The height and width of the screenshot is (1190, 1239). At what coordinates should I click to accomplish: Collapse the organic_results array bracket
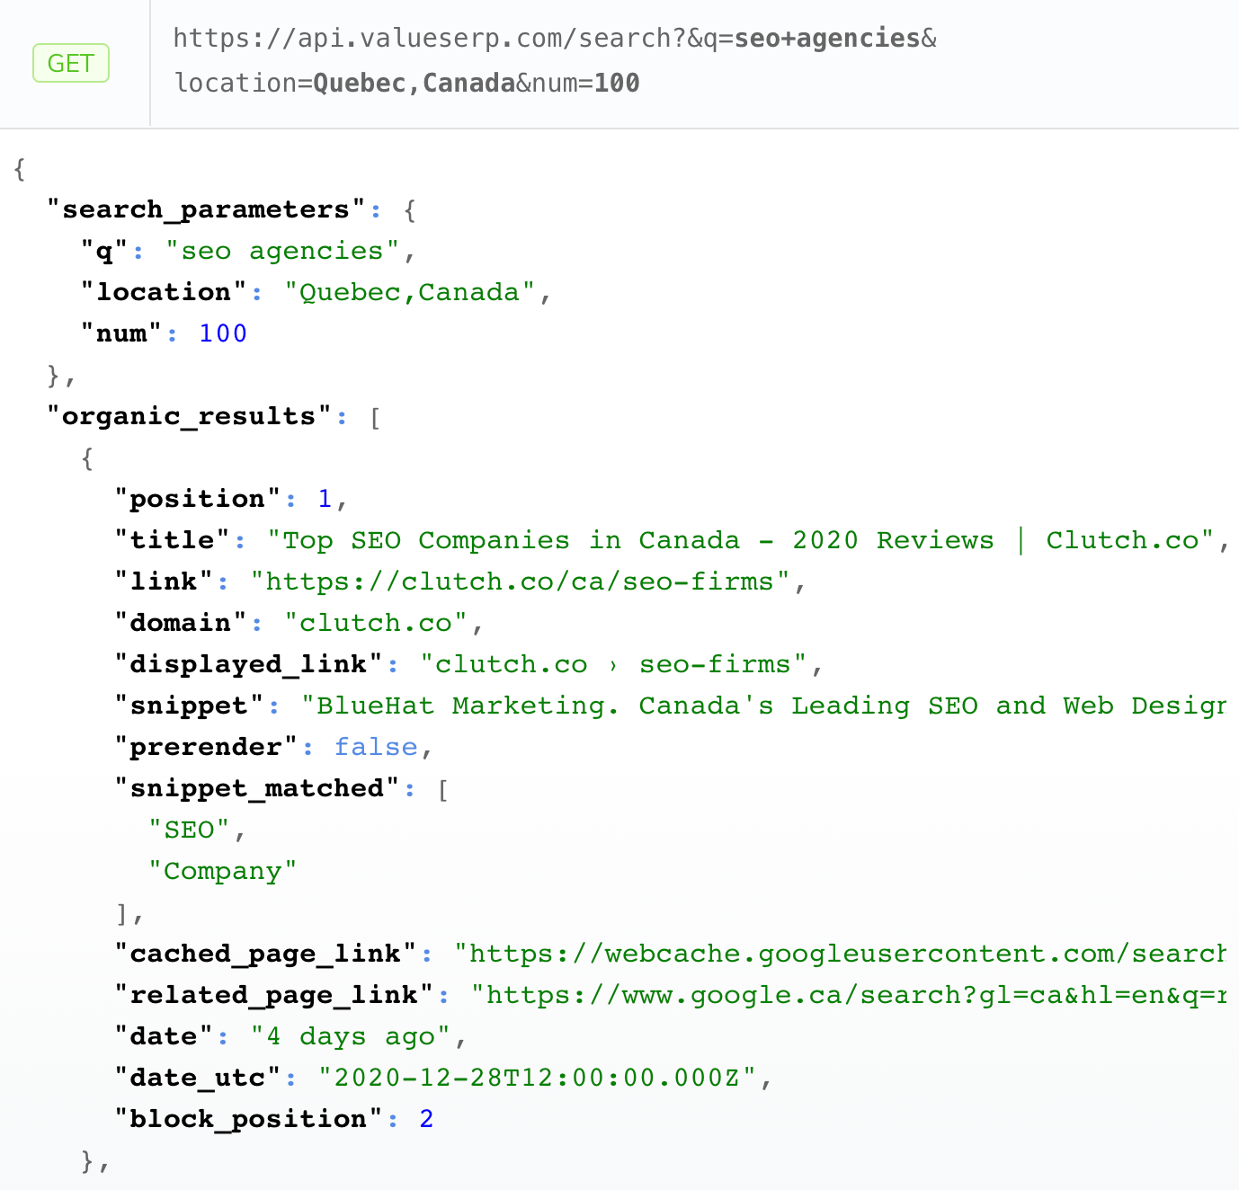click(375, 417)
